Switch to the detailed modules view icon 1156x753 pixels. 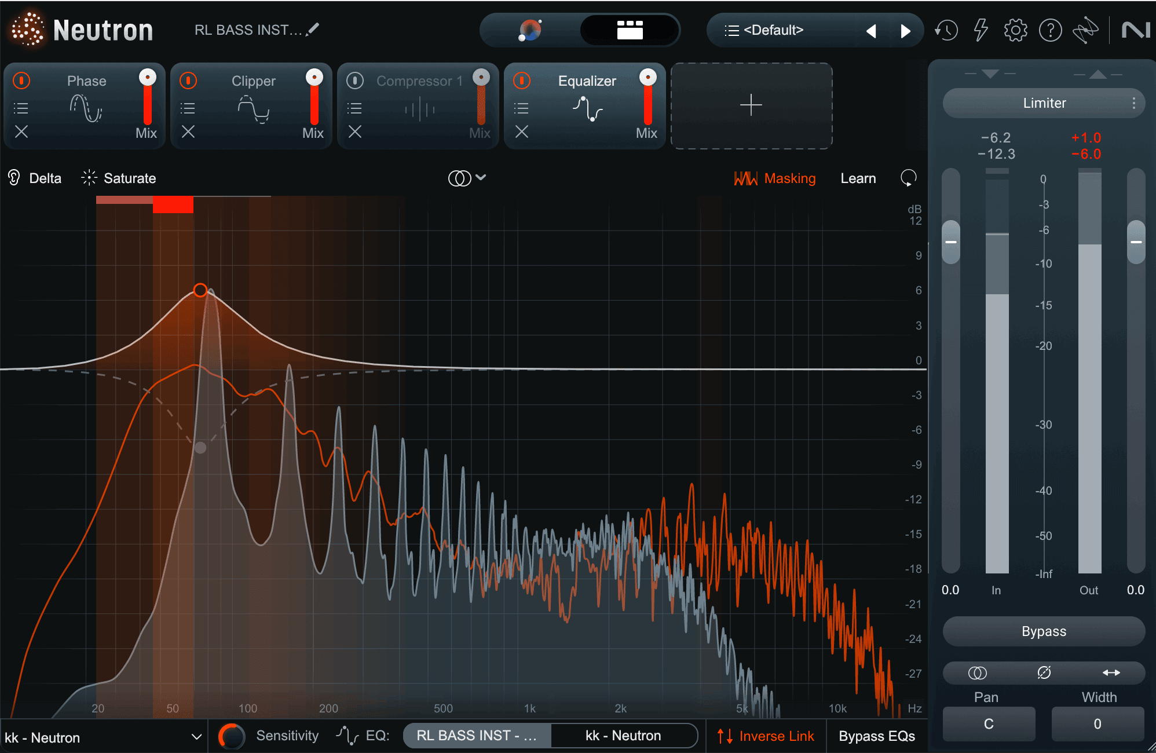(x=630, y=30)
